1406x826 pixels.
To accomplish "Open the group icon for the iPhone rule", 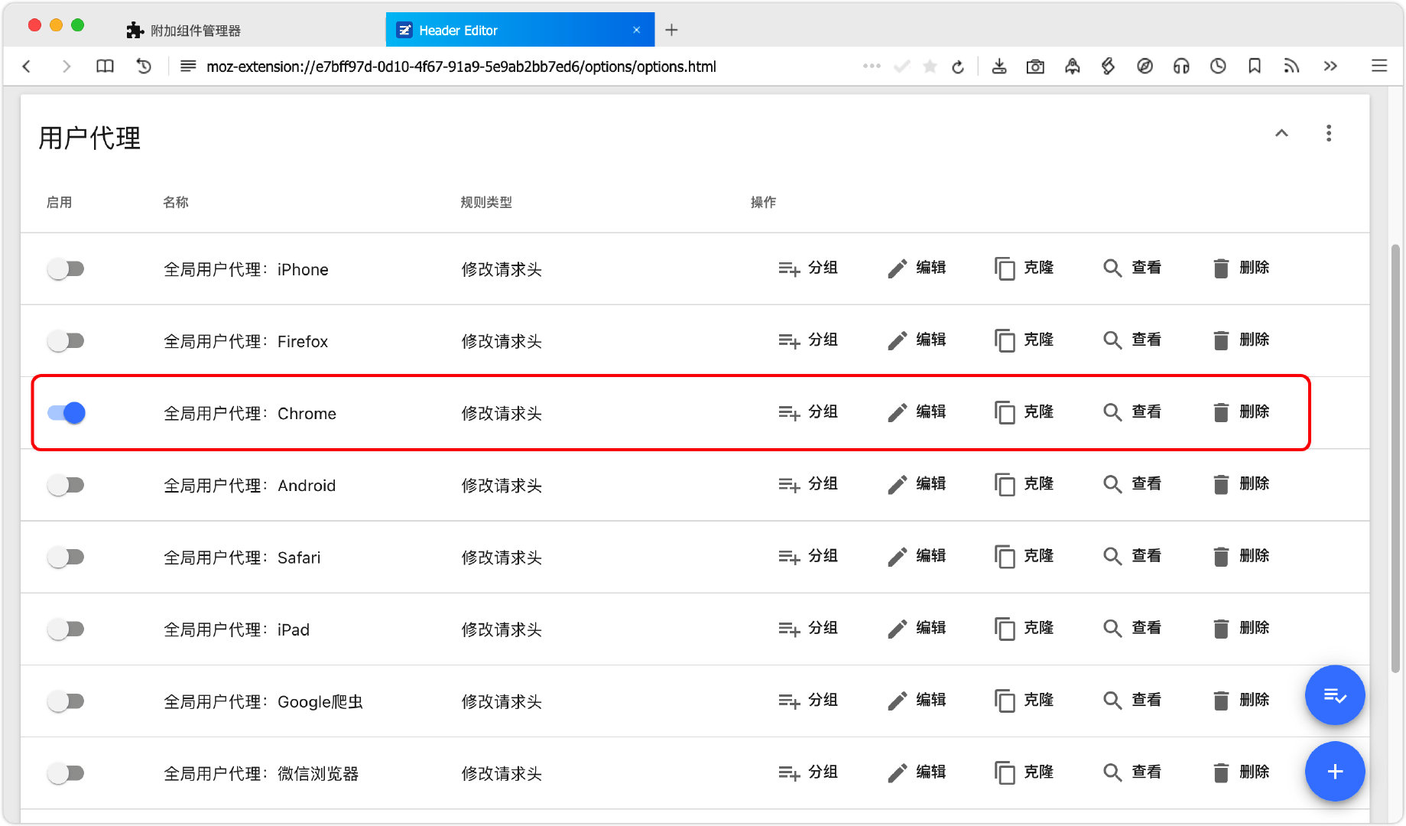I will coord(789,268).
